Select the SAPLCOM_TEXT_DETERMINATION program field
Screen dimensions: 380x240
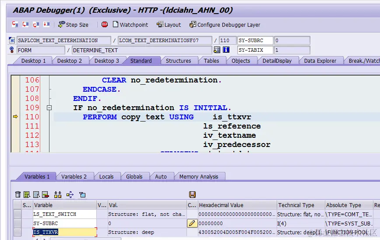click(64, 40)
